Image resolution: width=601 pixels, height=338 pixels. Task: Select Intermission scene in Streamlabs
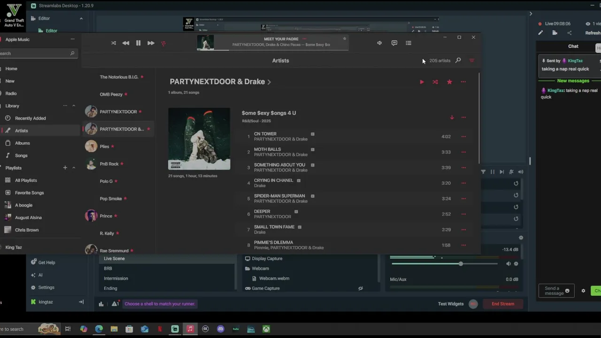point(116,278)
